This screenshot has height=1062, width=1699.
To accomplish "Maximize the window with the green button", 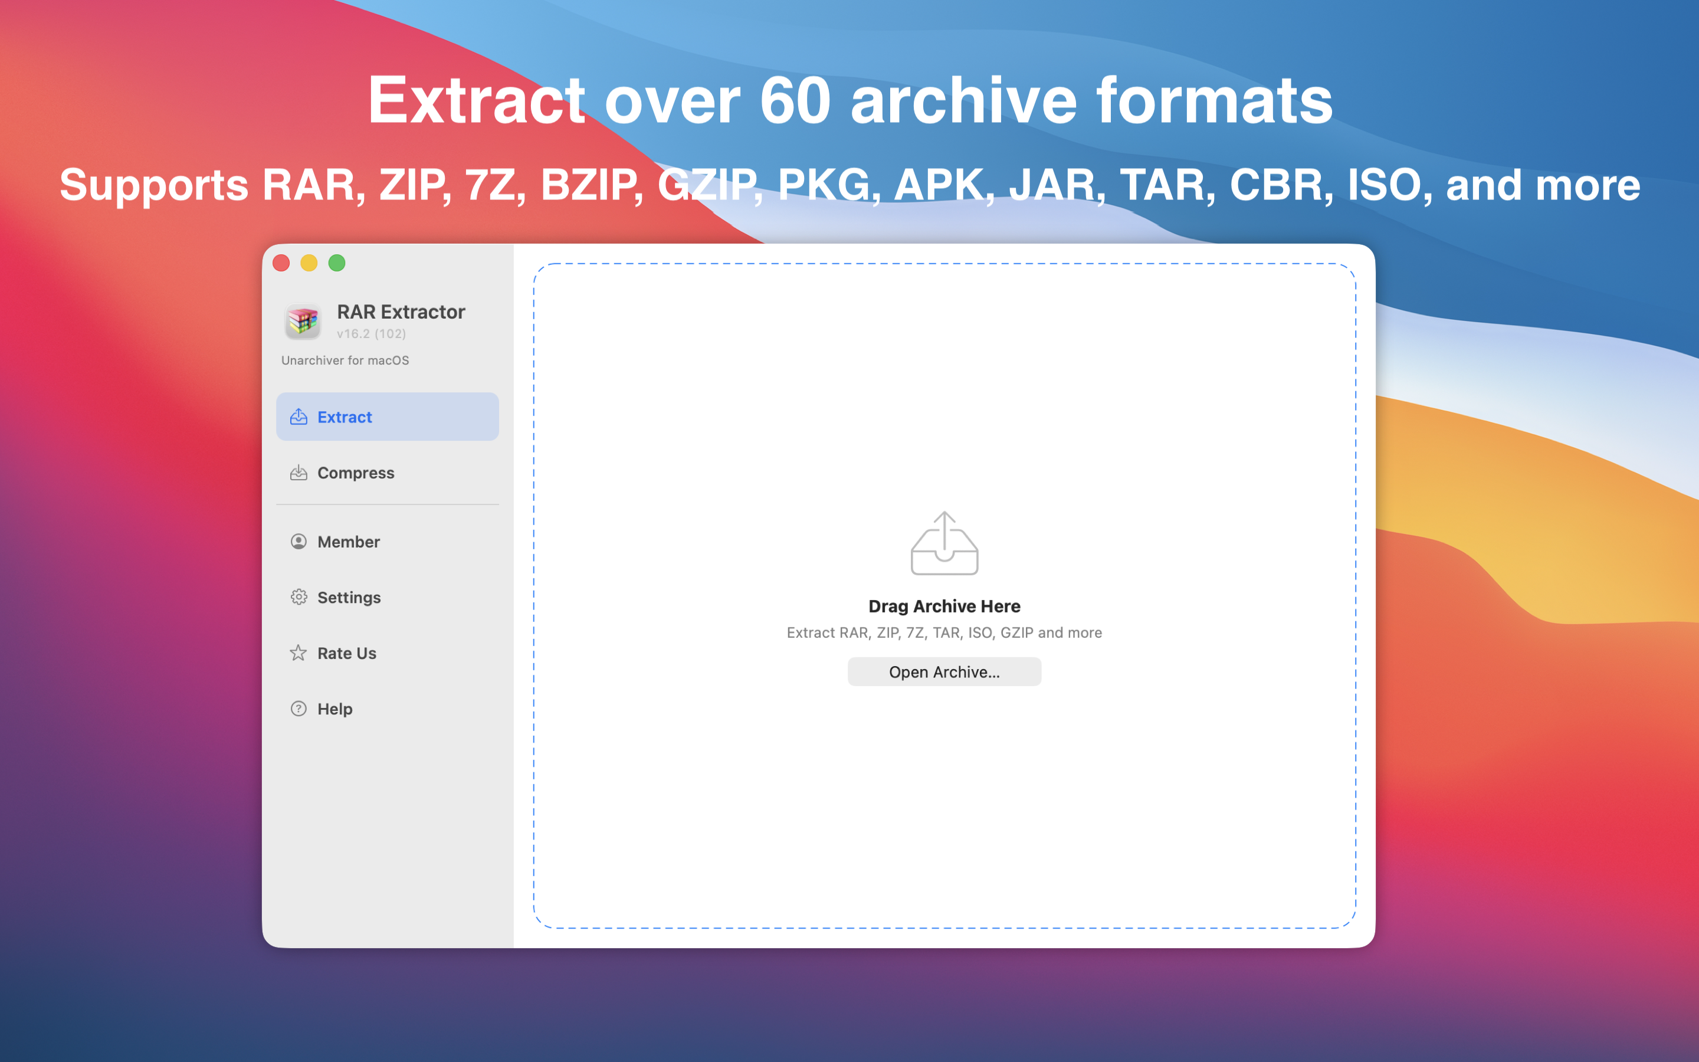I will tap(337, 263).
